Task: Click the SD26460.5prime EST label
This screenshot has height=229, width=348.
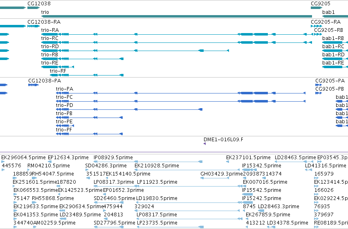Action: (115, 199)
